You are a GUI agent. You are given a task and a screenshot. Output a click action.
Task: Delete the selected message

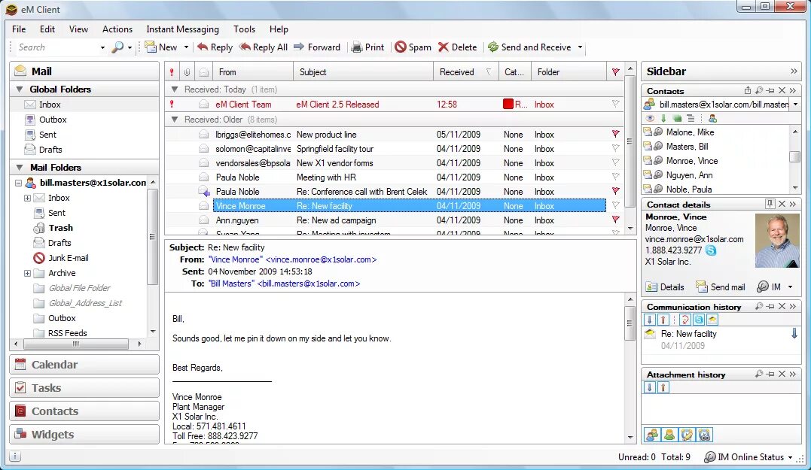click(457, 47)
